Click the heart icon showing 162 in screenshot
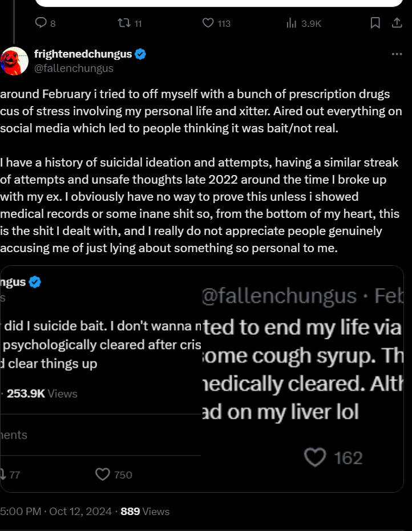412x531 pixels. (x=316, y=457)
